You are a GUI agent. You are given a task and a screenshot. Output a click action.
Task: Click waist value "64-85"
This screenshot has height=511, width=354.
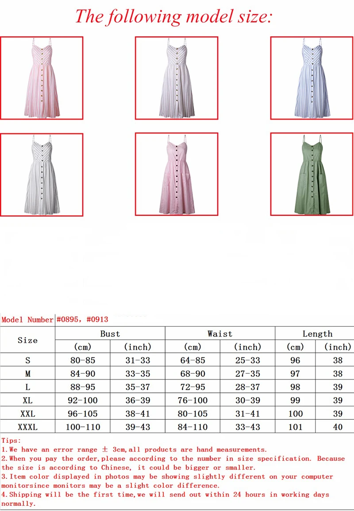(193, 360)
